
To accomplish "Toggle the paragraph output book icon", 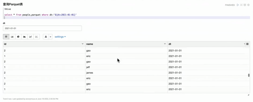I will [245, 5].
